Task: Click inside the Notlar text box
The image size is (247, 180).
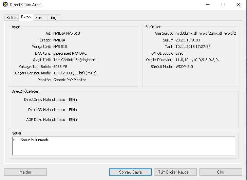Action: tap(123, 146)
